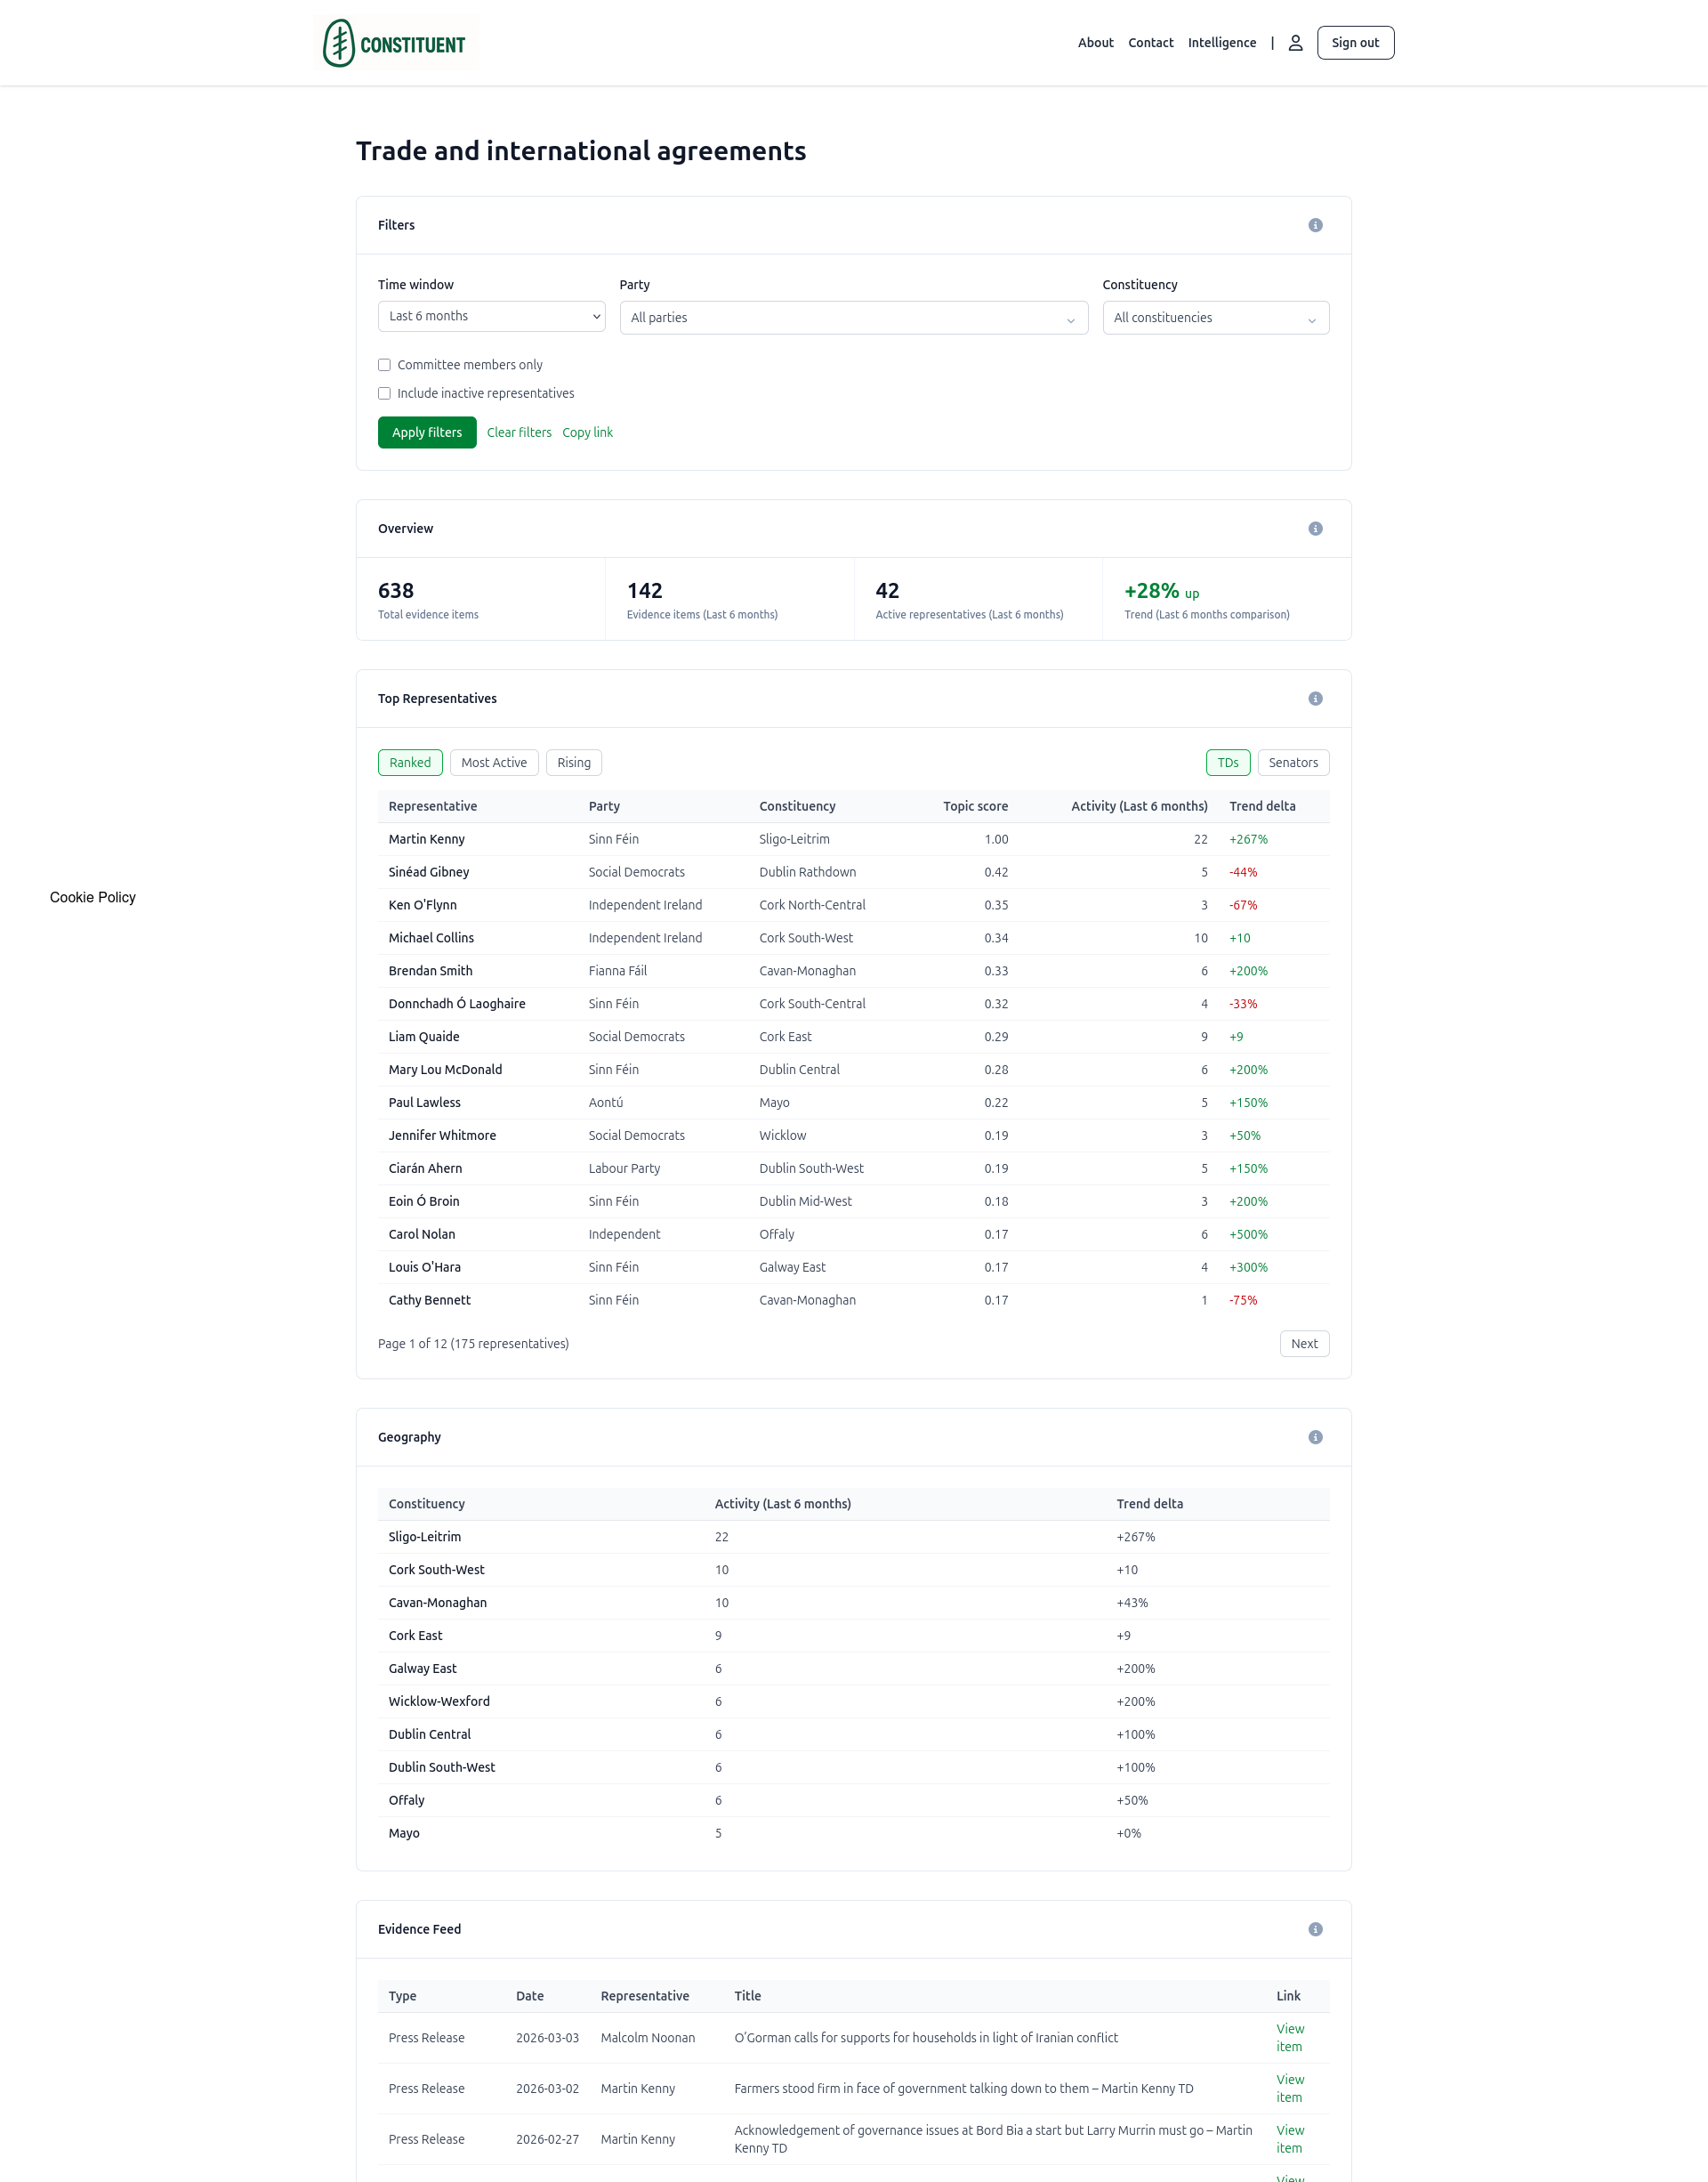
Task: Go to the Next representatives page
Action: coord(1304,1344)
